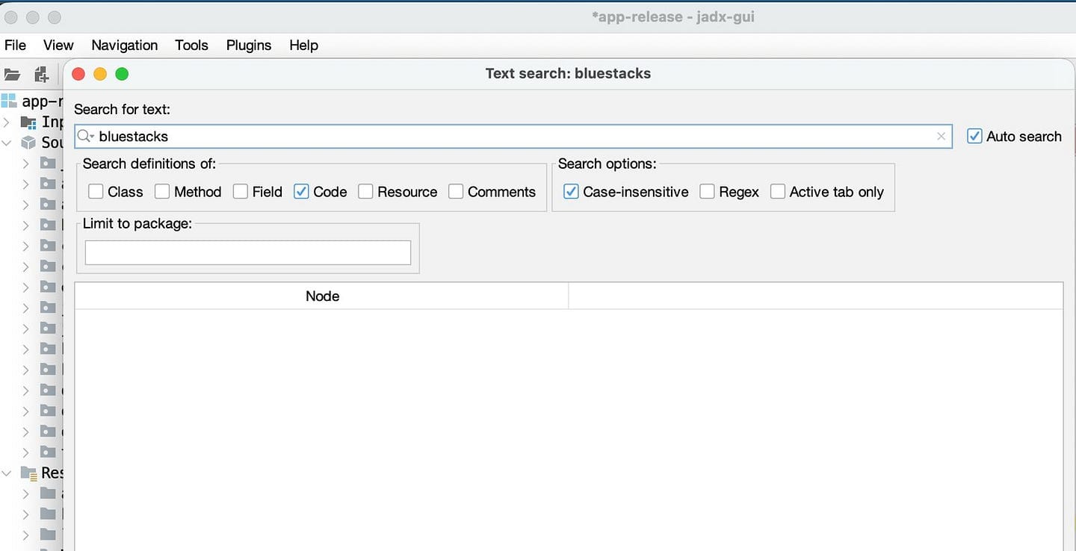Click the magnifier search history icon
Viewport: 1076px width, 551px height.
[x=86, y=136]
